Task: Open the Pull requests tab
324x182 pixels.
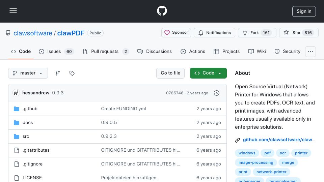Action: coord(106,51)
